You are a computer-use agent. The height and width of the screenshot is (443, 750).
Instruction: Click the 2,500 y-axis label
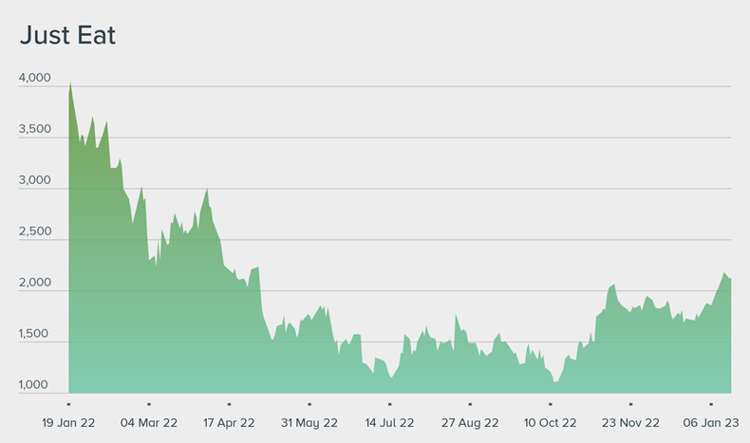coord(34,231)
